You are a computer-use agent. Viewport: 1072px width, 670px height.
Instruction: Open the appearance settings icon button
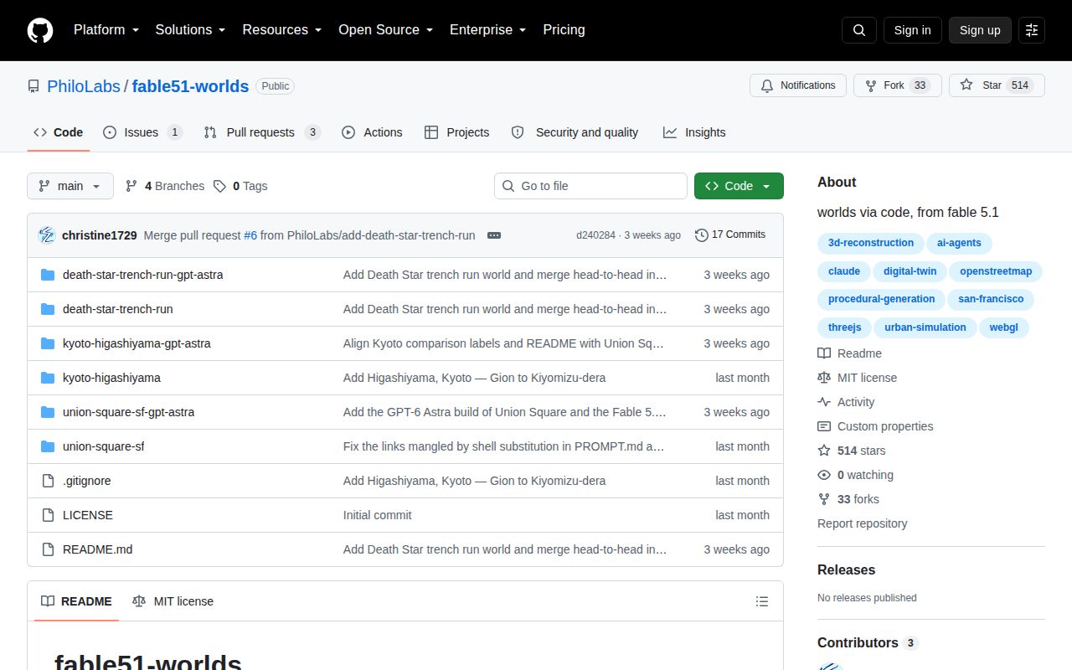pyautogui.click(x=1032, y=30)
